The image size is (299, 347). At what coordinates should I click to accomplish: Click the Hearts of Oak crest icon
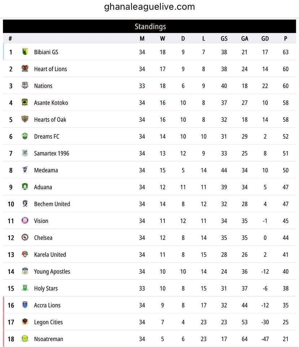[25, 119]
